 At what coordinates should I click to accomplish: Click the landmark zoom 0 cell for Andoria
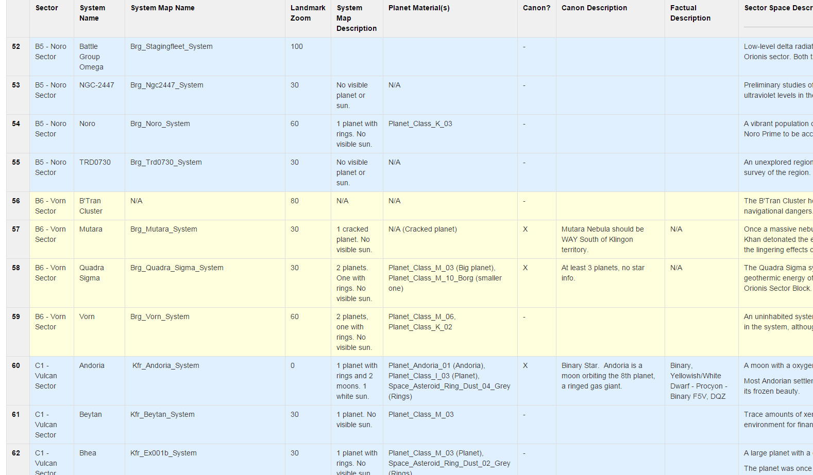[308, 381]
